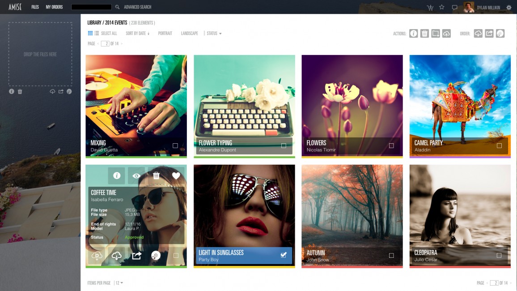Go to previous page using top pager arrow
Image resolution: width=517 pixels, height=291 pixels.
[x=98, y=43]
